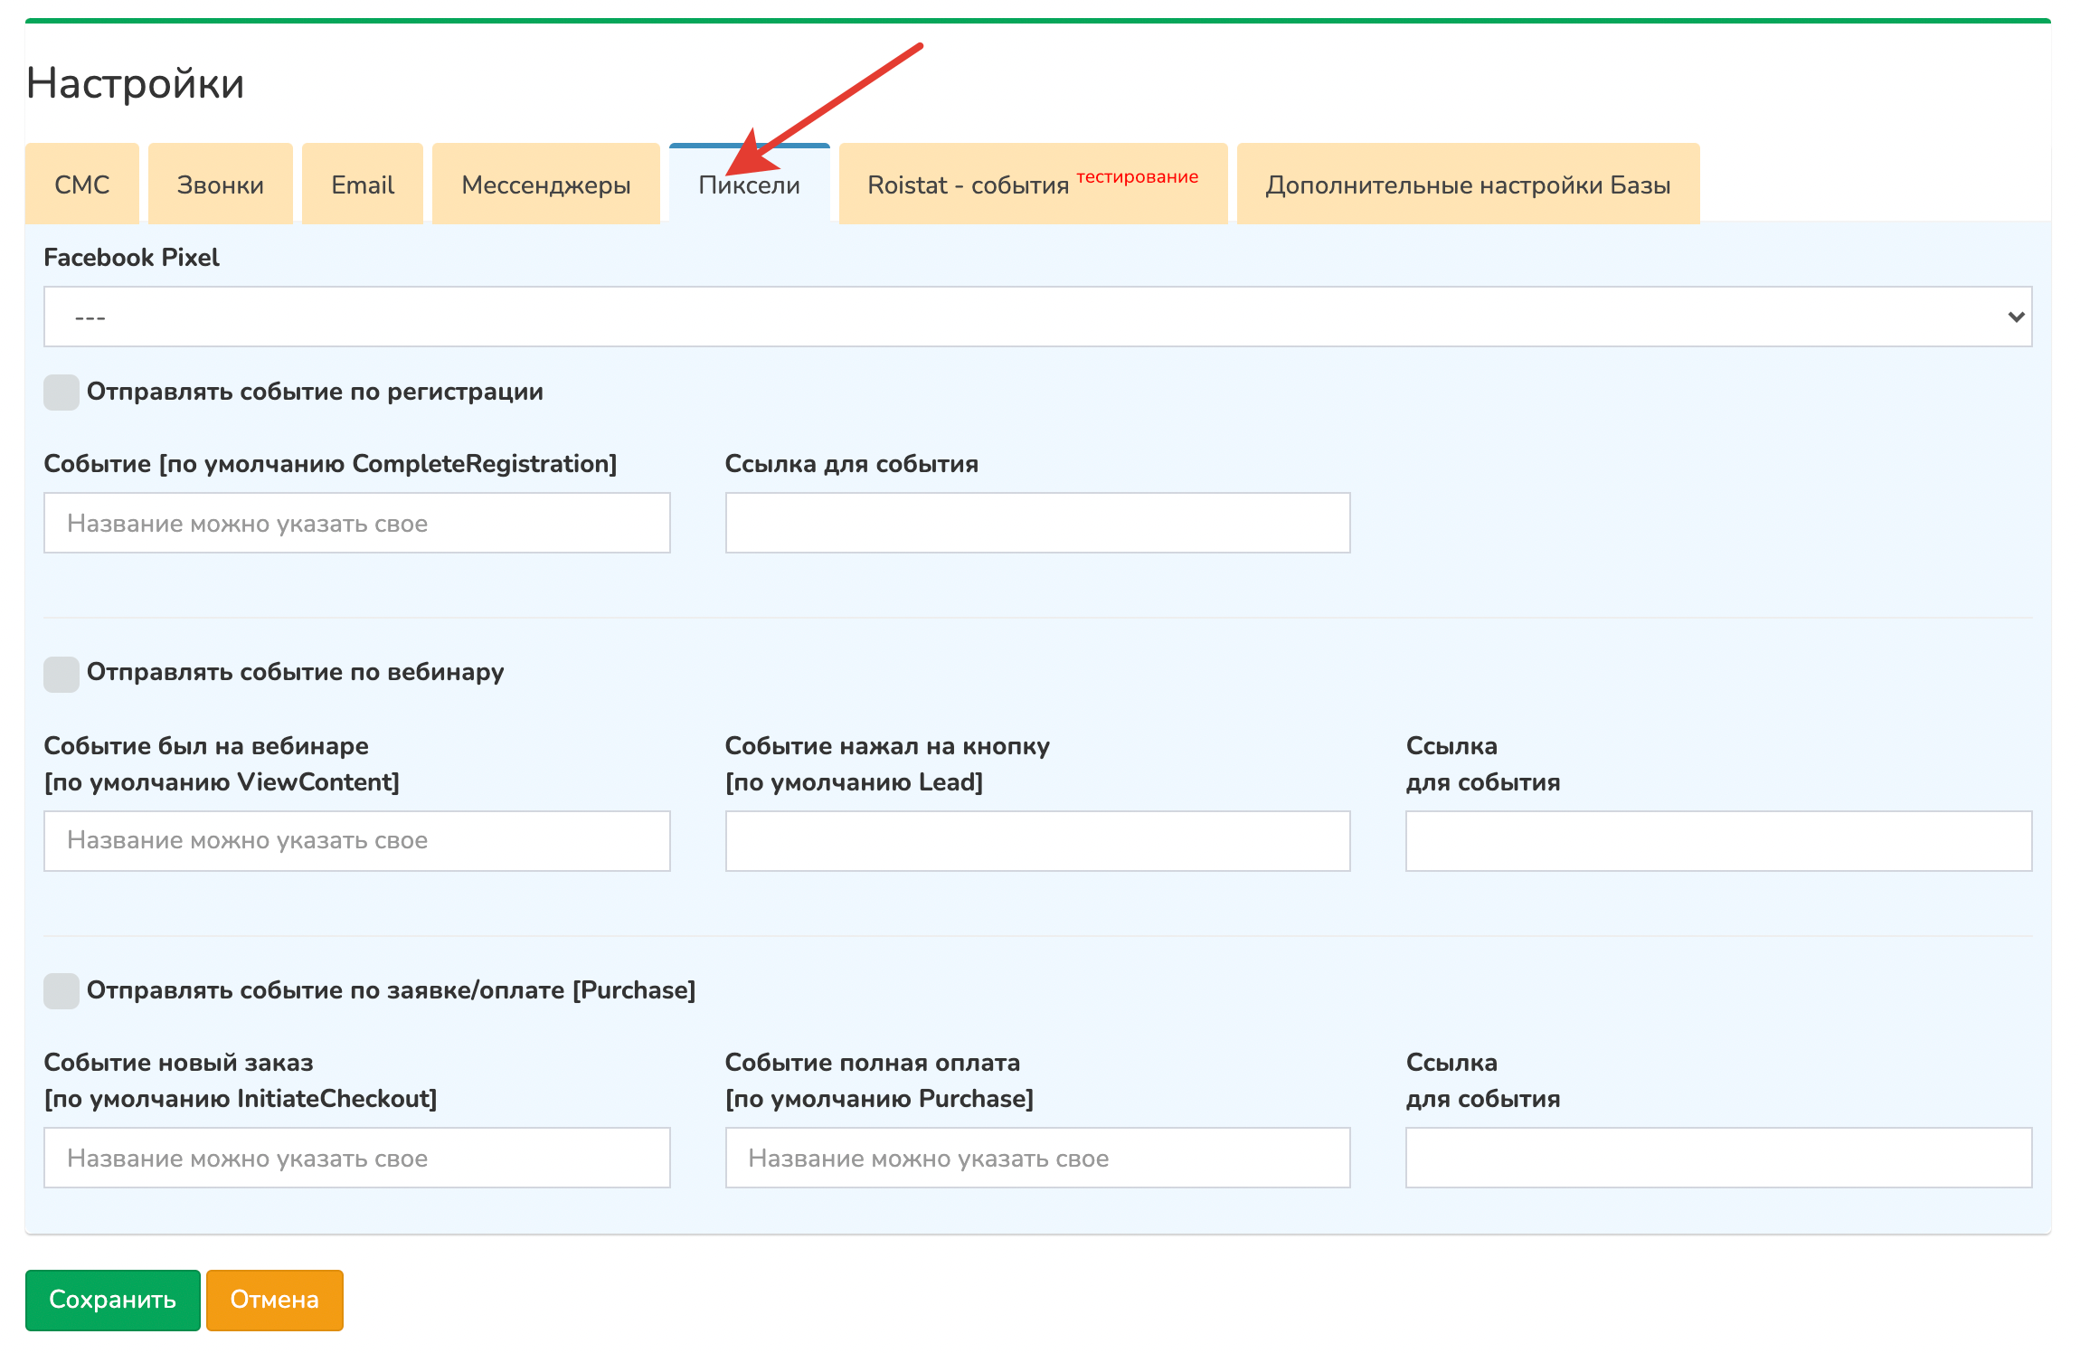Open the Email tab
Screen dimensions: 2080x1353
click(362, 184)
